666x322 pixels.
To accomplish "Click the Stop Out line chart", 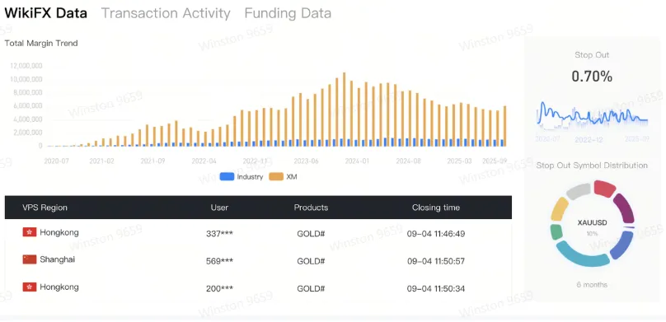I will (592, 117).
